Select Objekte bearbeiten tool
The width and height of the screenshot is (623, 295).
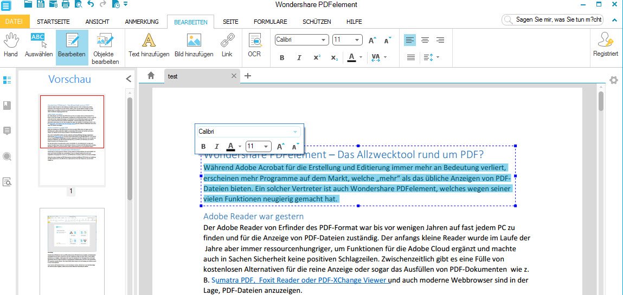coord(105,48)
